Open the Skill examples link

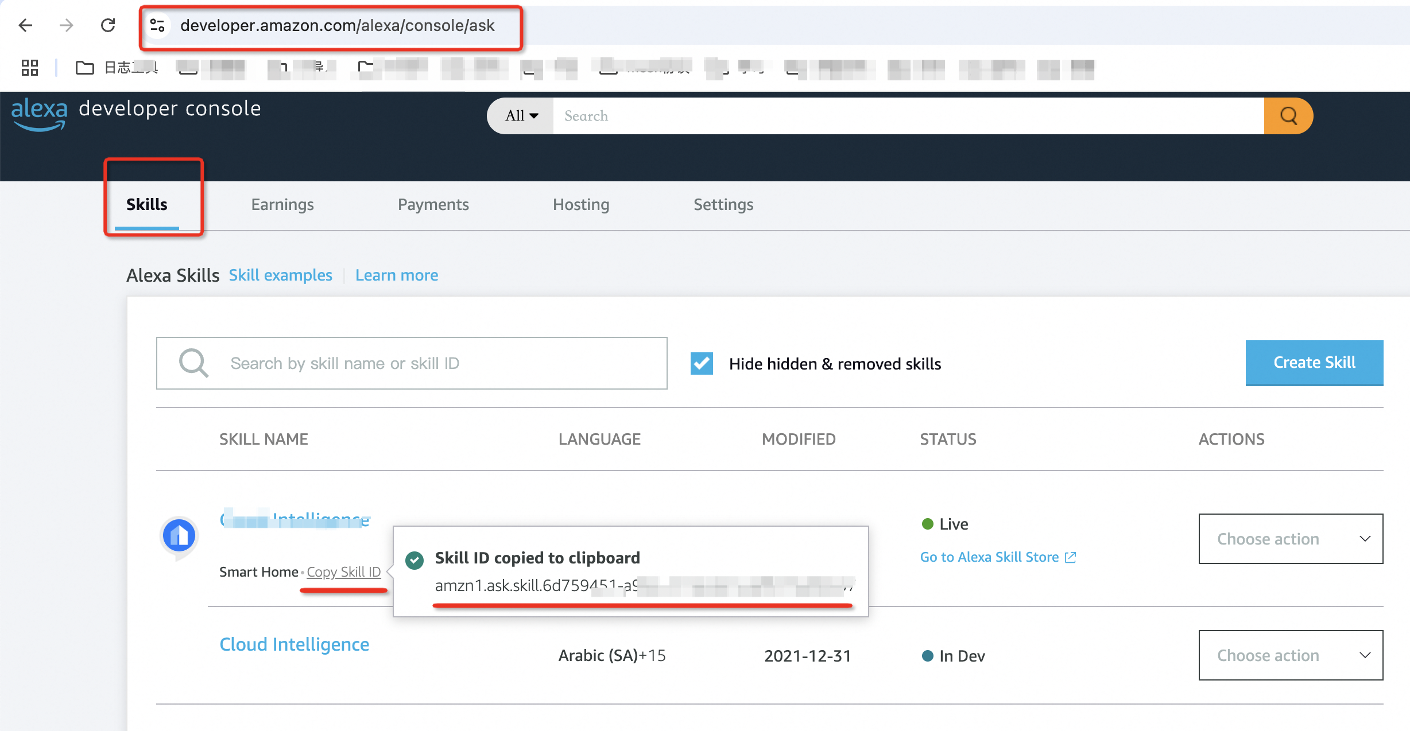(281, 275)
